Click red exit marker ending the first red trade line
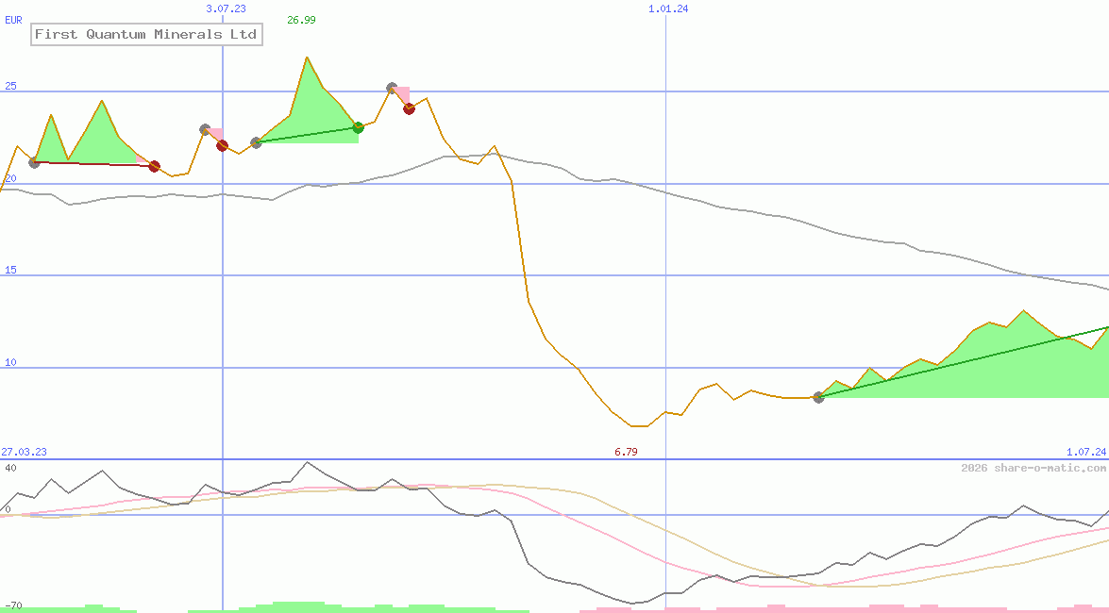 click(x=155, y=166)
